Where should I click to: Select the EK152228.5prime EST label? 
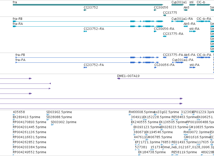click(157, 117)
